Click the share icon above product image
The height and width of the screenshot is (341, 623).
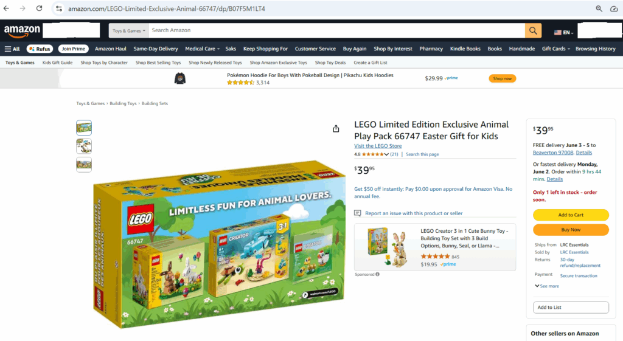tap(336, 129)
